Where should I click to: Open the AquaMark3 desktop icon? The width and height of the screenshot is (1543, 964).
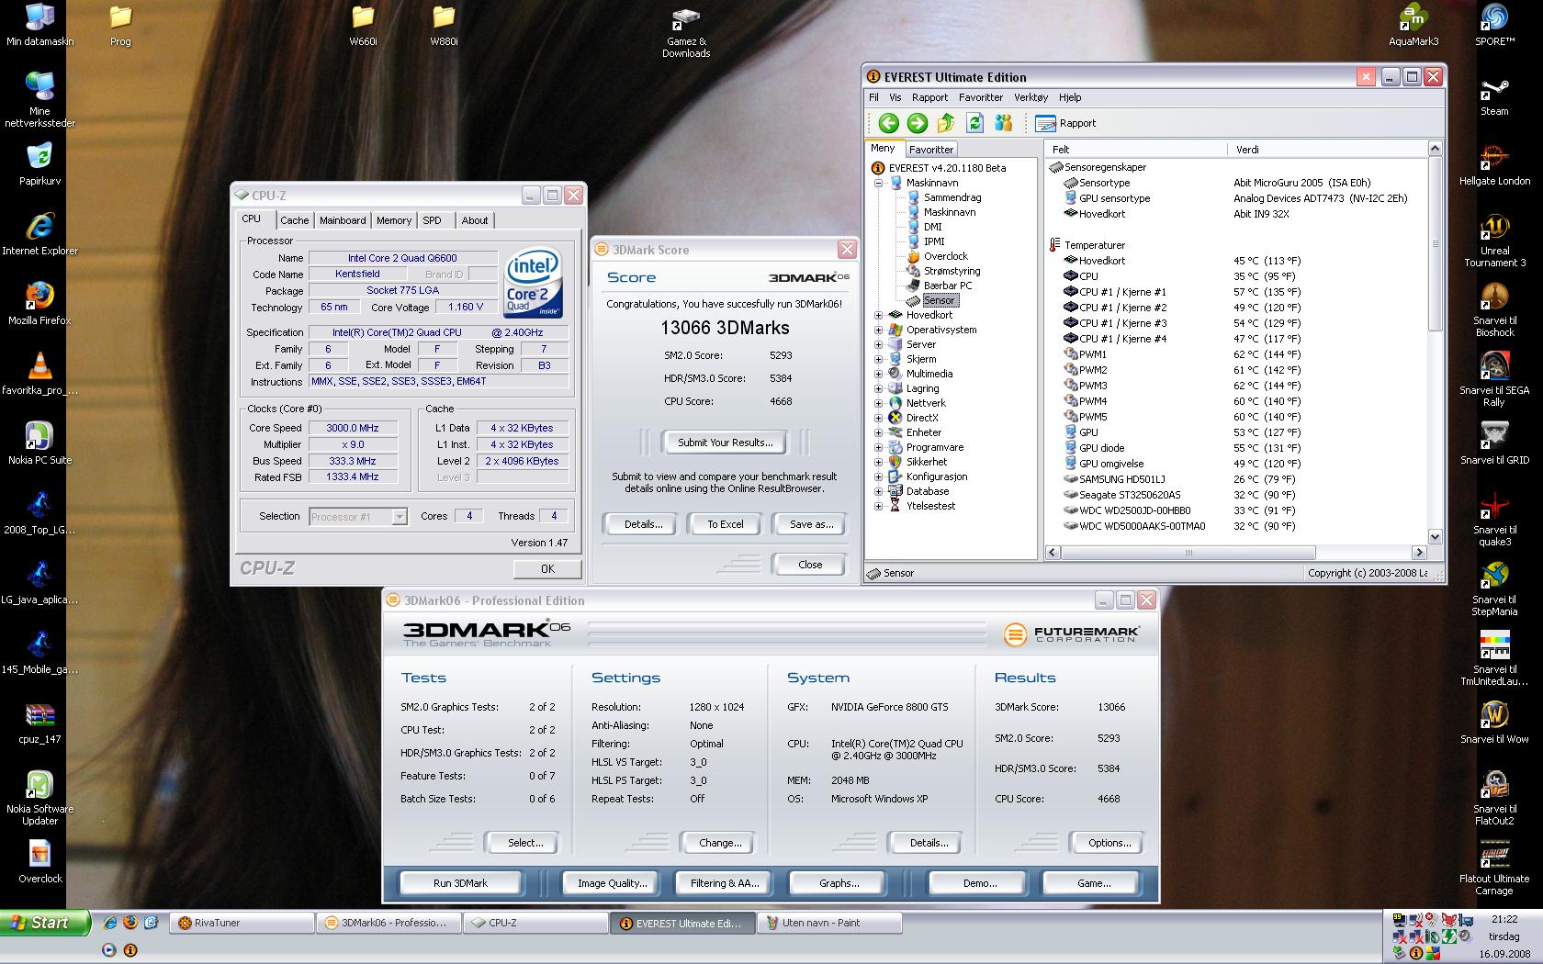pyautogui.click(x=1413, y=25)
